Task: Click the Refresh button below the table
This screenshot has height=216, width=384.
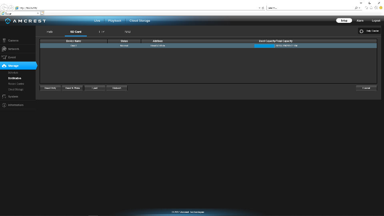Action: (117, 88)
